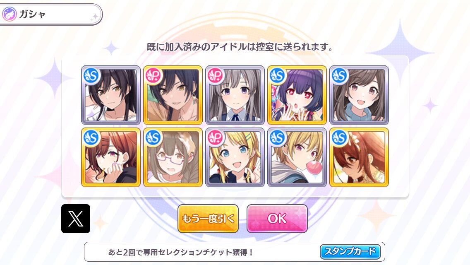Screen dimensions: 470x265
Task: Select the idol with purple glasses card
Action: pos(173,157)
